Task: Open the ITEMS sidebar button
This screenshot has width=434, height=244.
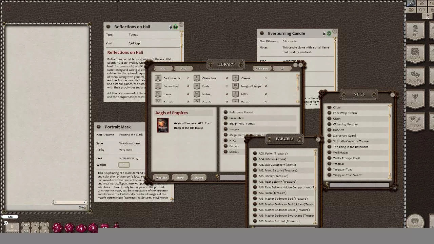Action: (x=415, y=123)
